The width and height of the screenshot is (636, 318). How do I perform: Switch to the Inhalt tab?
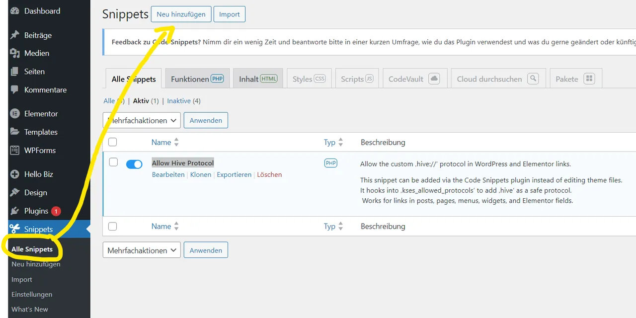[x=258, y=79]
